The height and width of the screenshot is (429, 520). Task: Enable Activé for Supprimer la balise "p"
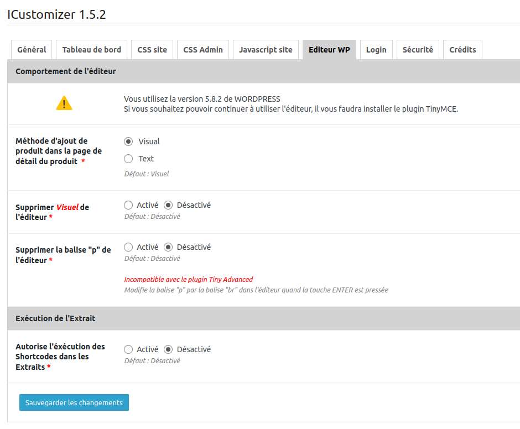click(x=128, y=247)
